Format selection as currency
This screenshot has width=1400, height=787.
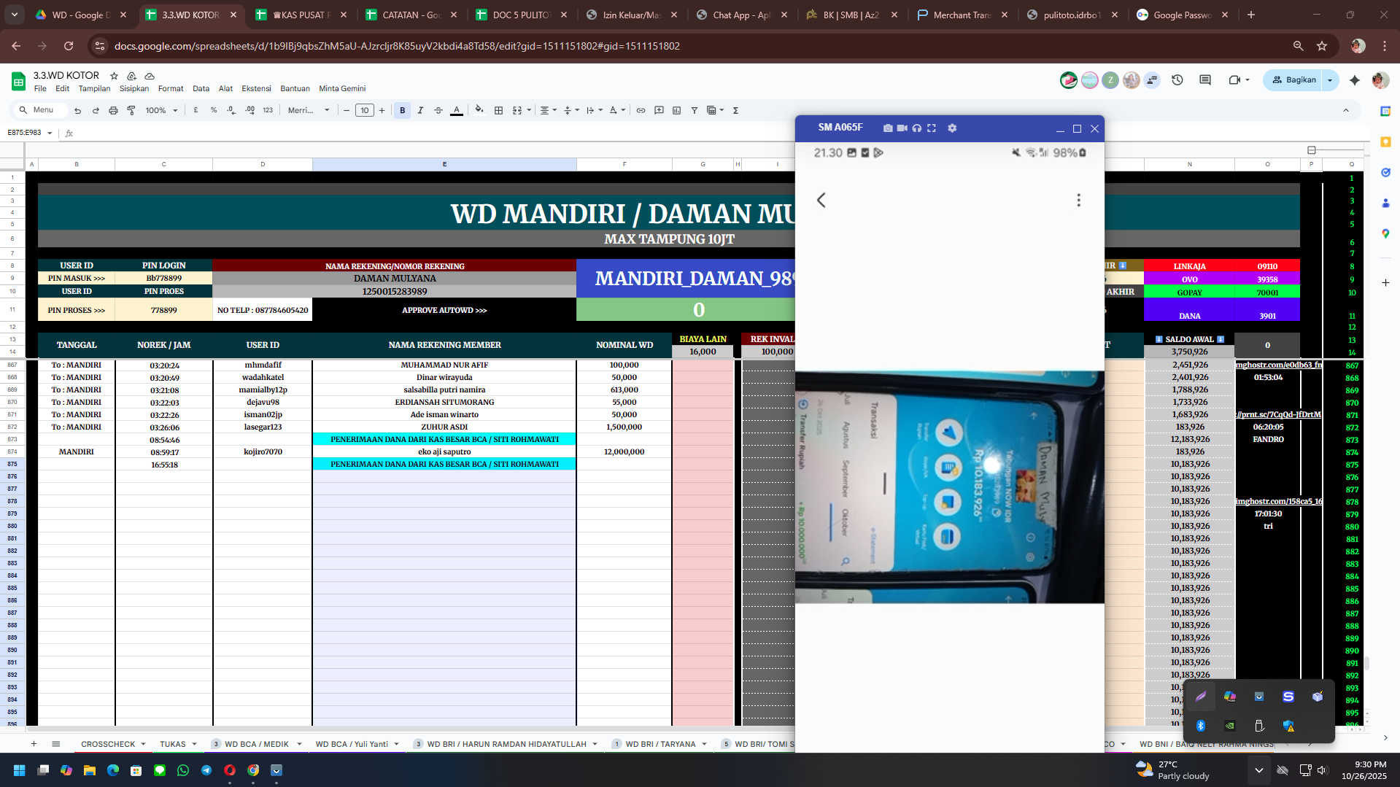click(196, 110)
